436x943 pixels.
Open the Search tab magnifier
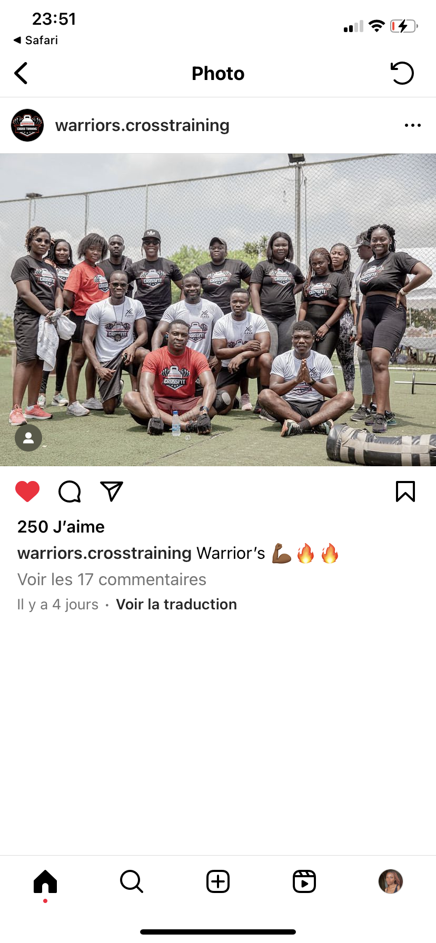[x=132, y=881]
